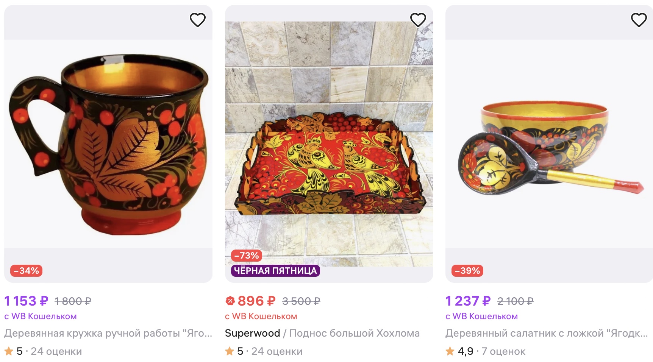
Task: Click the 1 153 ₽ price
Action: [26, 301]
